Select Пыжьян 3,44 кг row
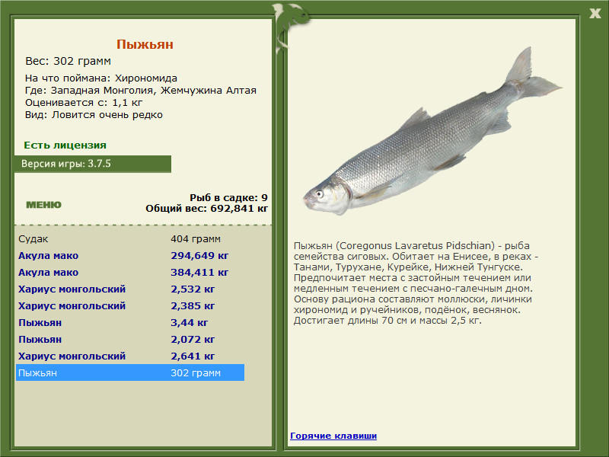This screenshot has height=457, width=609. tap(130, 322)
